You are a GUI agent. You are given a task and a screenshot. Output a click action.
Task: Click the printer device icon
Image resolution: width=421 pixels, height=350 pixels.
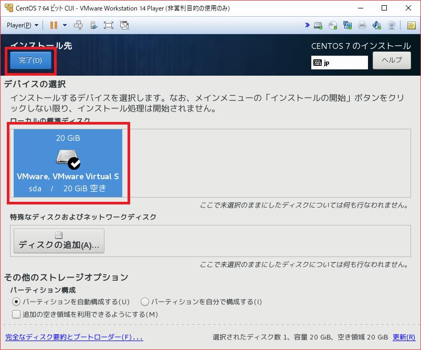(x=362, y=26)
